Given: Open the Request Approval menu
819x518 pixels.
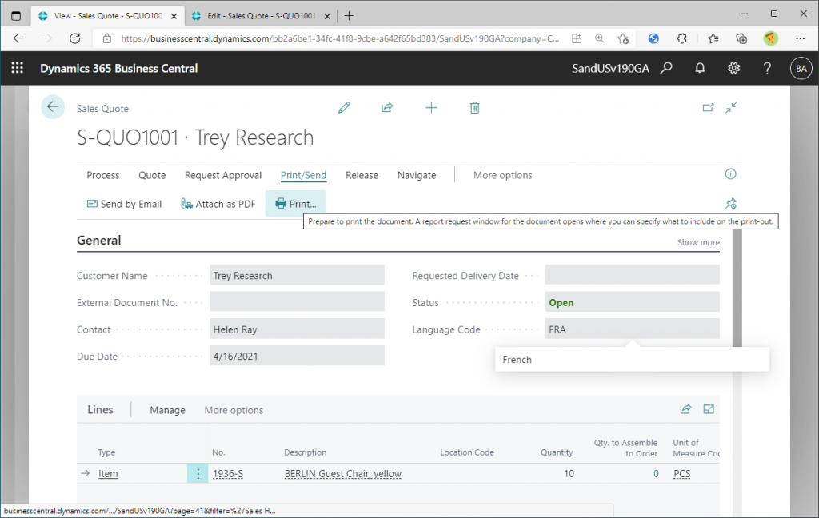Looking at the screenshot, I should (x=223, y=175).
